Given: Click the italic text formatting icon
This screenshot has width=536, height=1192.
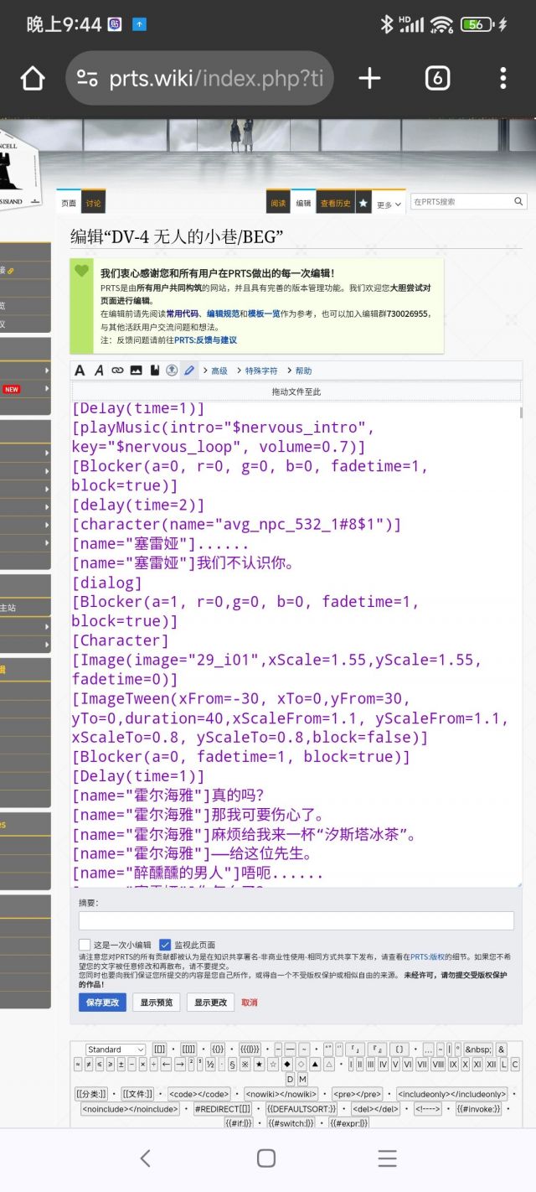Looking at the screenshot, I should 99,371.
